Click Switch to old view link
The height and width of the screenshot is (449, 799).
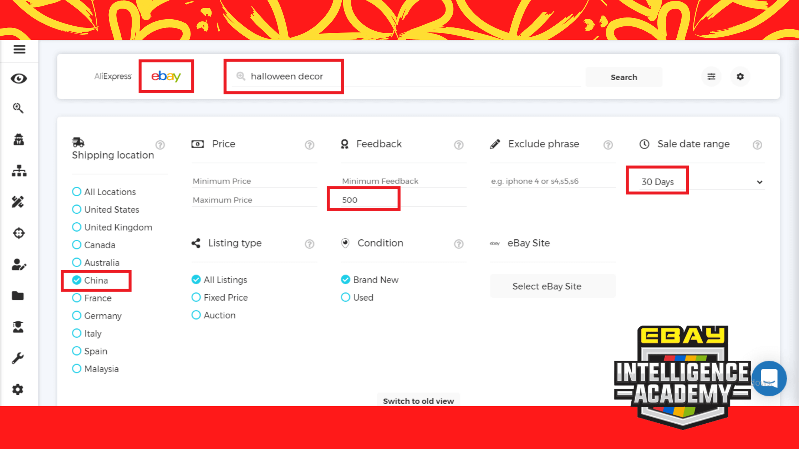[x=418, y=401]
